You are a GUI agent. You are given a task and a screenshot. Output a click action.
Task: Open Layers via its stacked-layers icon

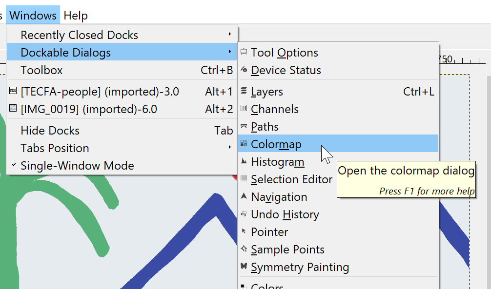pos(244,92)
